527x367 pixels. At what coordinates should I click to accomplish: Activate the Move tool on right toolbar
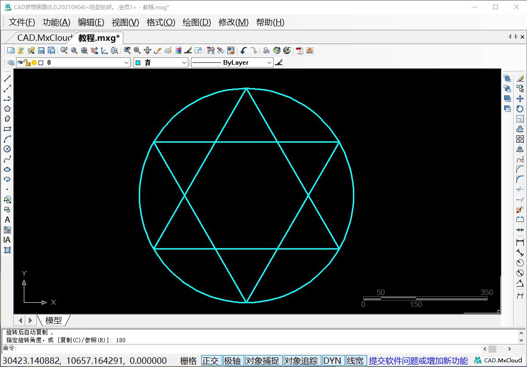(521, 98)
